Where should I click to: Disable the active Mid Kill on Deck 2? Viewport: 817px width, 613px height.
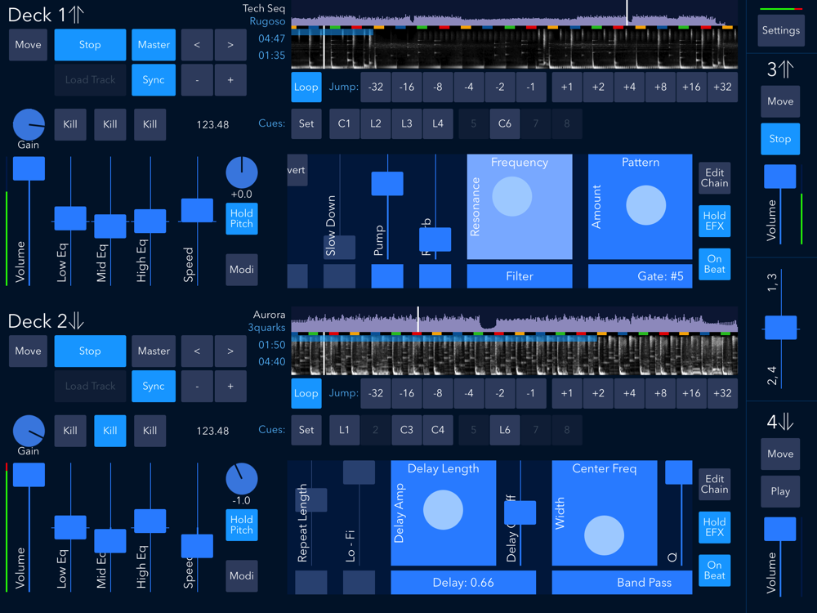tap(110, 431)
